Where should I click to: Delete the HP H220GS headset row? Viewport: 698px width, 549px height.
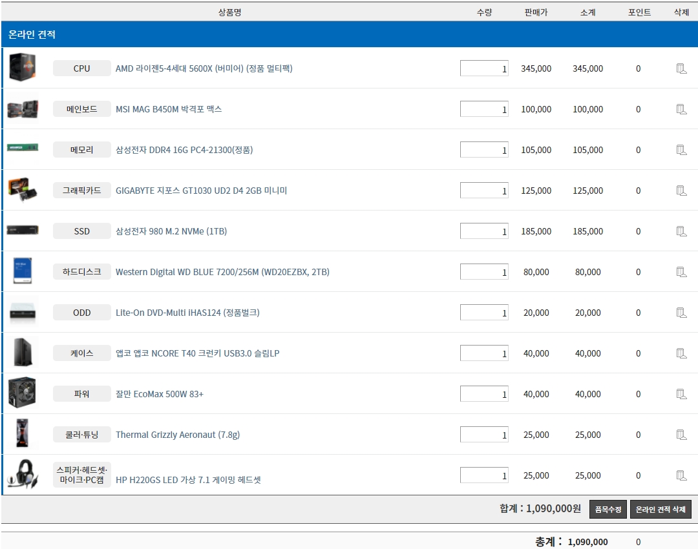681,475
